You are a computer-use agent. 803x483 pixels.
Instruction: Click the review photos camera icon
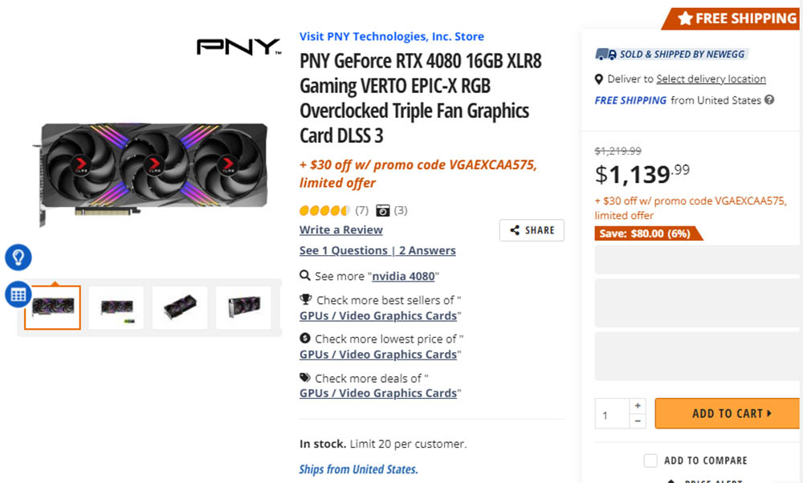click(x=382, y=210)
